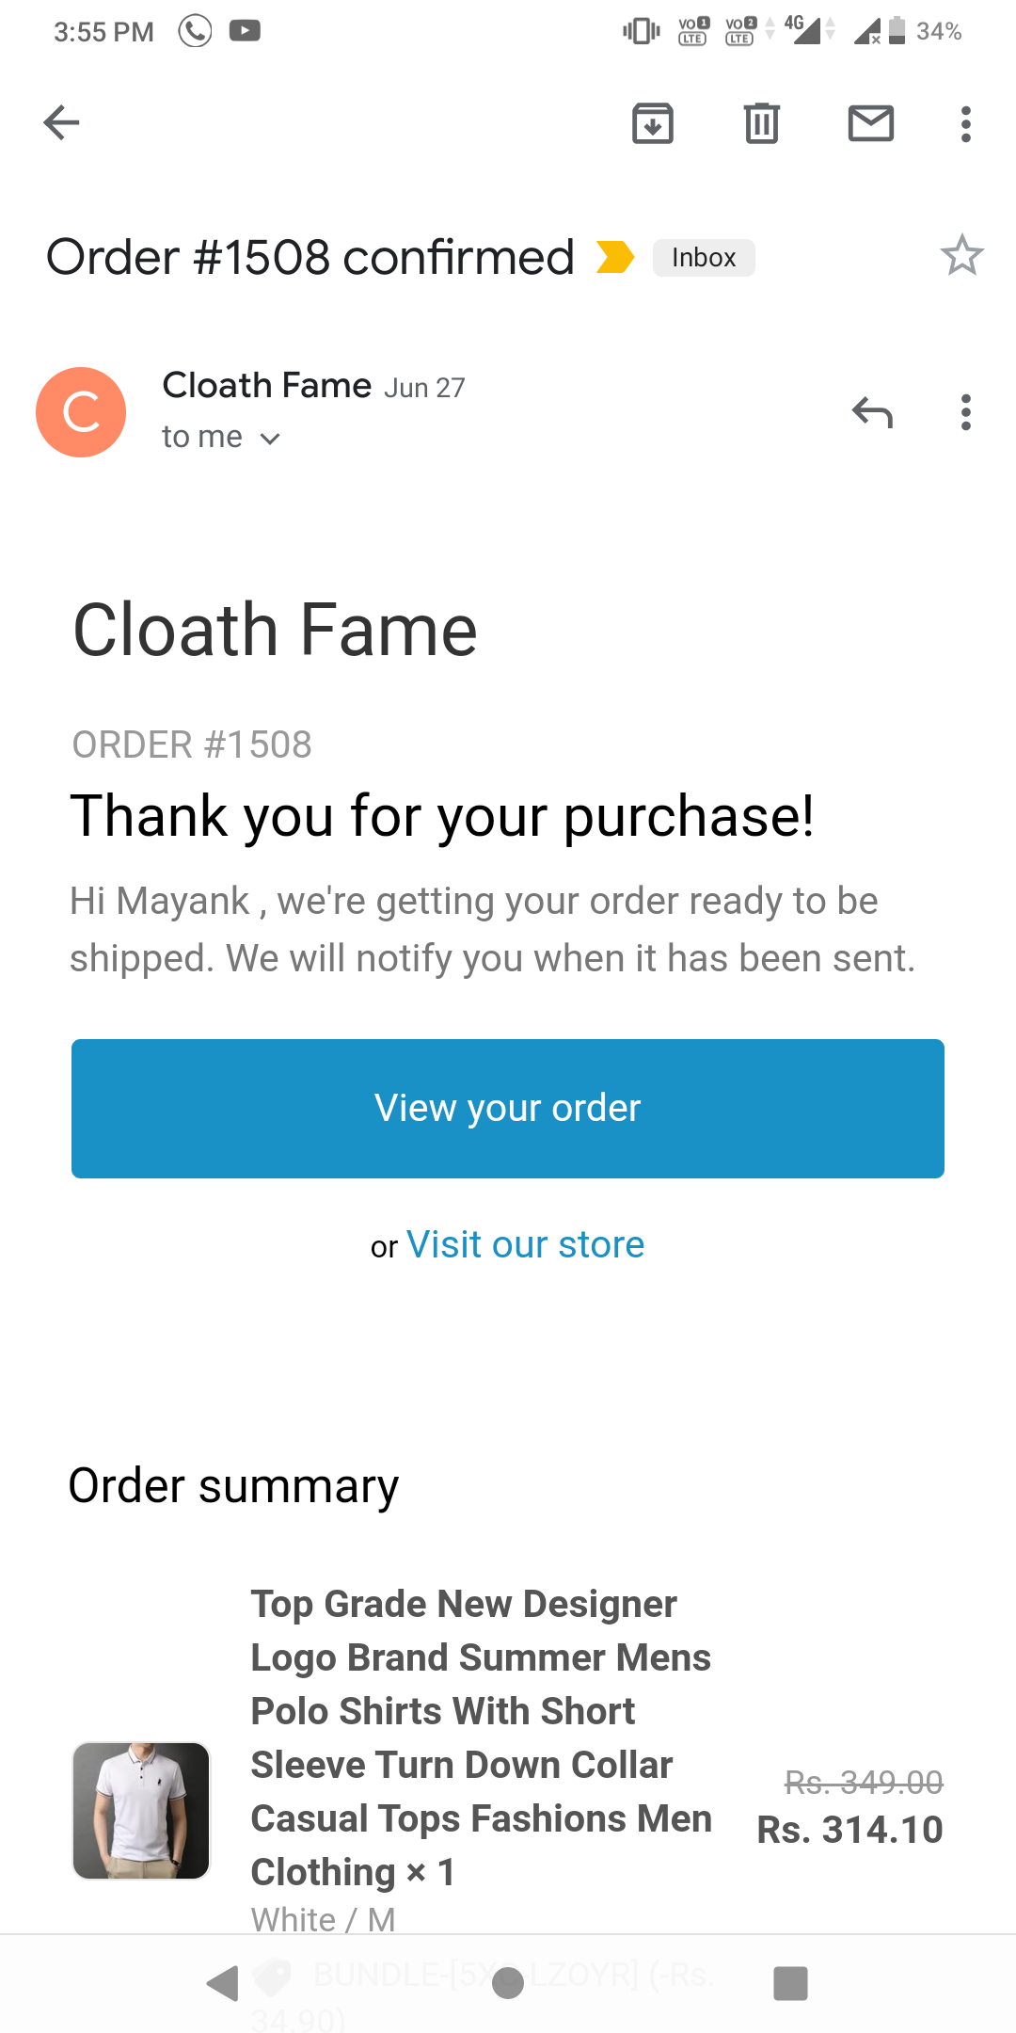
Task: Expand recipient details next to 'to me'
Action: click(270, 439)
